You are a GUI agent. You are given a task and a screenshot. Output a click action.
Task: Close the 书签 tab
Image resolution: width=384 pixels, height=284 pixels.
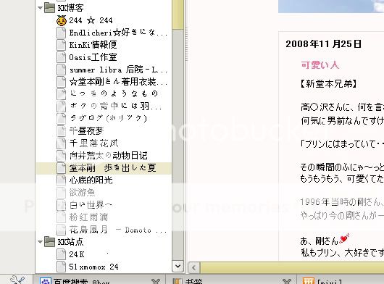point(286,281)
